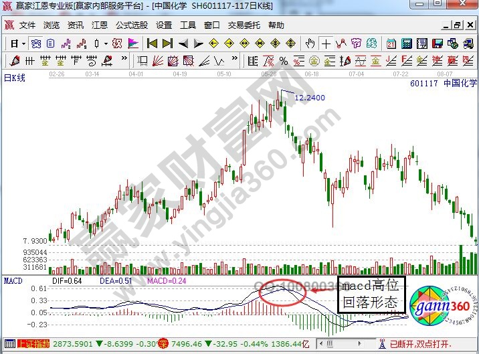Open the candlestick chart type dropdown arrow
The height and width of the screenshot is (354, 479).
(104, 43)
